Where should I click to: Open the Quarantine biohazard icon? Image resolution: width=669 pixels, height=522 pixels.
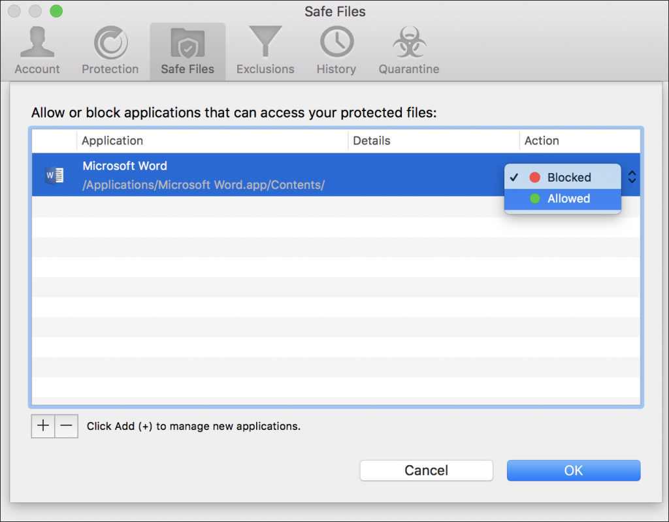point(408,41)
